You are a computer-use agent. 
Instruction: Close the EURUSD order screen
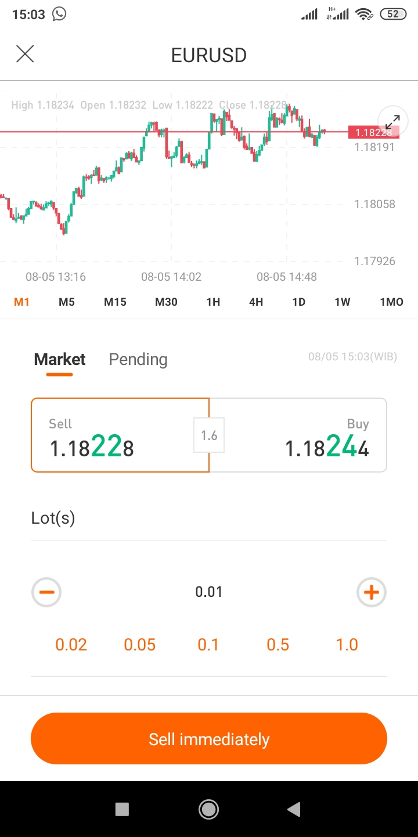[25, 54]
